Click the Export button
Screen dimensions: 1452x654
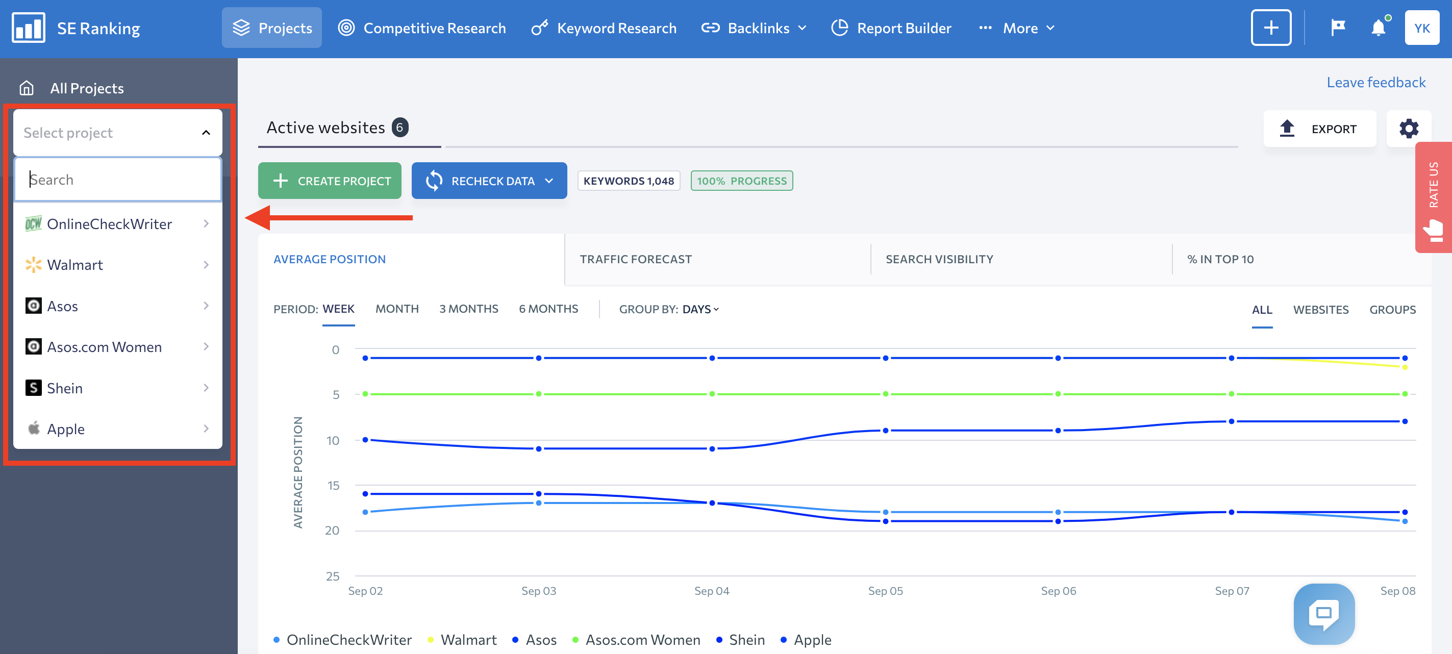pyautogui.click(x=1319, y=129)
